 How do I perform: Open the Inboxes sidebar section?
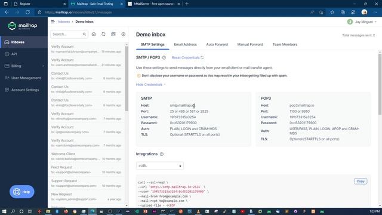(x=24, y=42)
